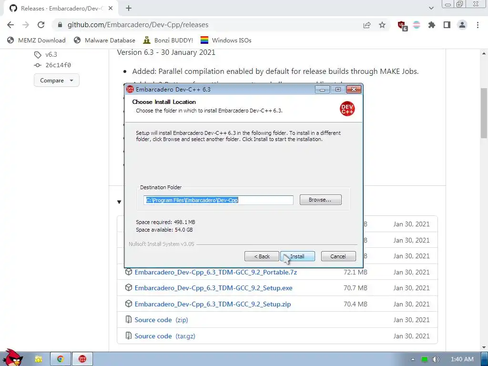This screenshot has width=488, height=366.
Task: Switch to Dev-C++ installer in taskbar
Action: [x=82, y=359]
